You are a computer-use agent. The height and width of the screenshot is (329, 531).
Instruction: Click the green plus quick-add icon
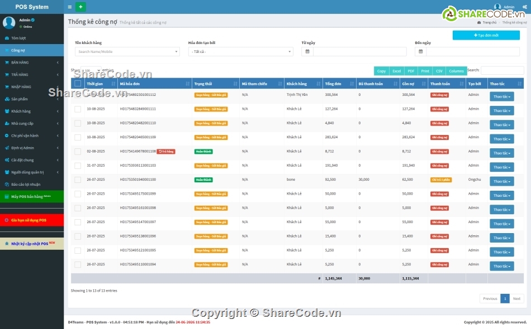coord(81,7)
